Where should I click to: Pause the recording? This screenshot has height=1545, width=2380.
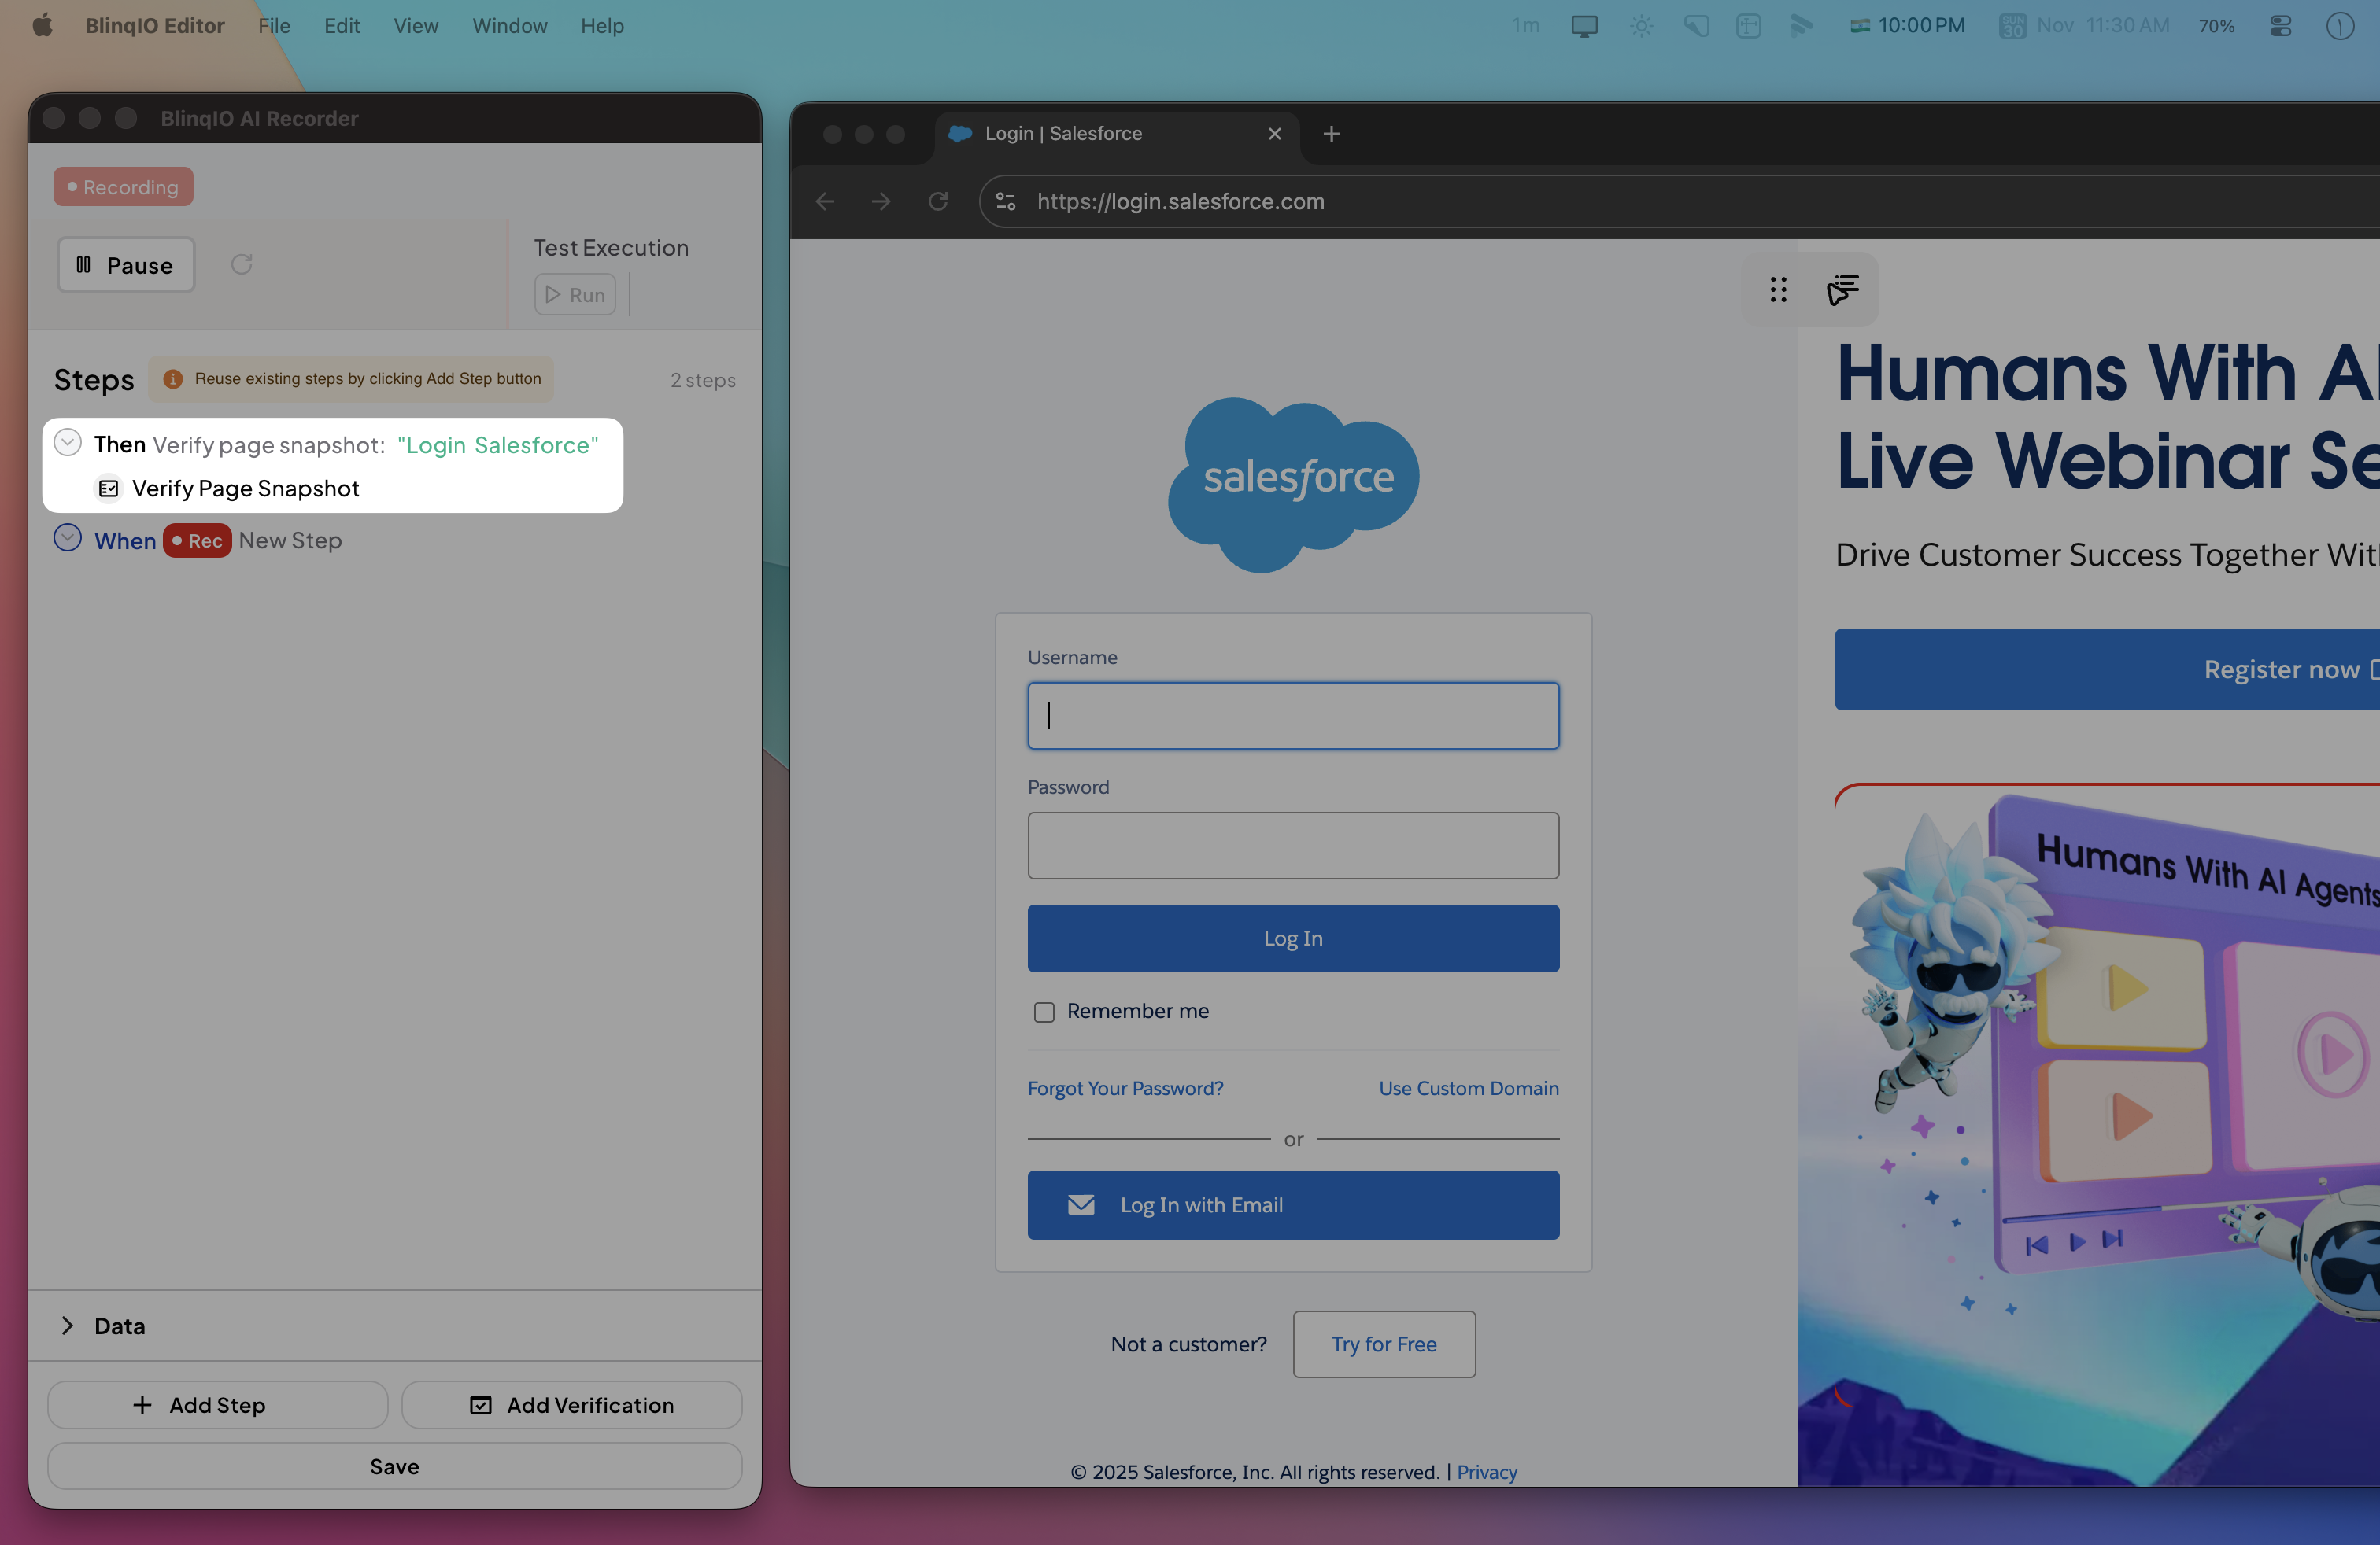(x=126, y=265)
